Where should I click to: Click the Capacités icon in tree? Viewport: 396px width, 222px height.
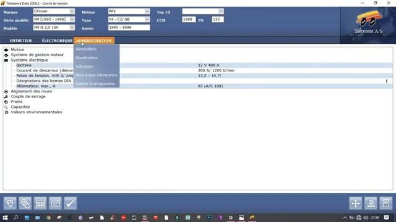pos(6,107)
